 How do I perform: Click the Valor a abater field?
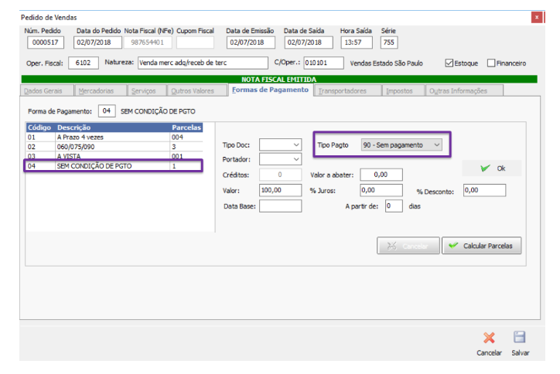pyautogui.click(x=381, y=175)
